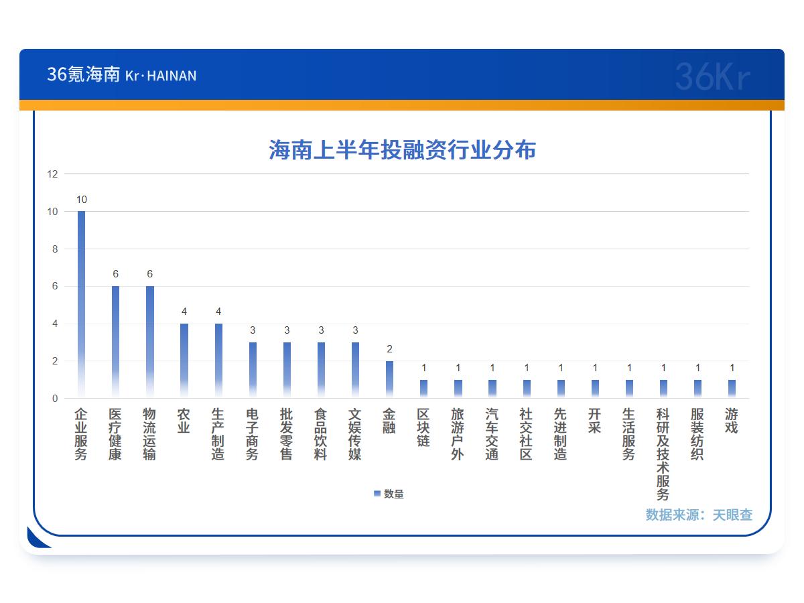Select the 开采 bar in the chart
The height and width of the screenshot is (603, 804).
(595, 389)
